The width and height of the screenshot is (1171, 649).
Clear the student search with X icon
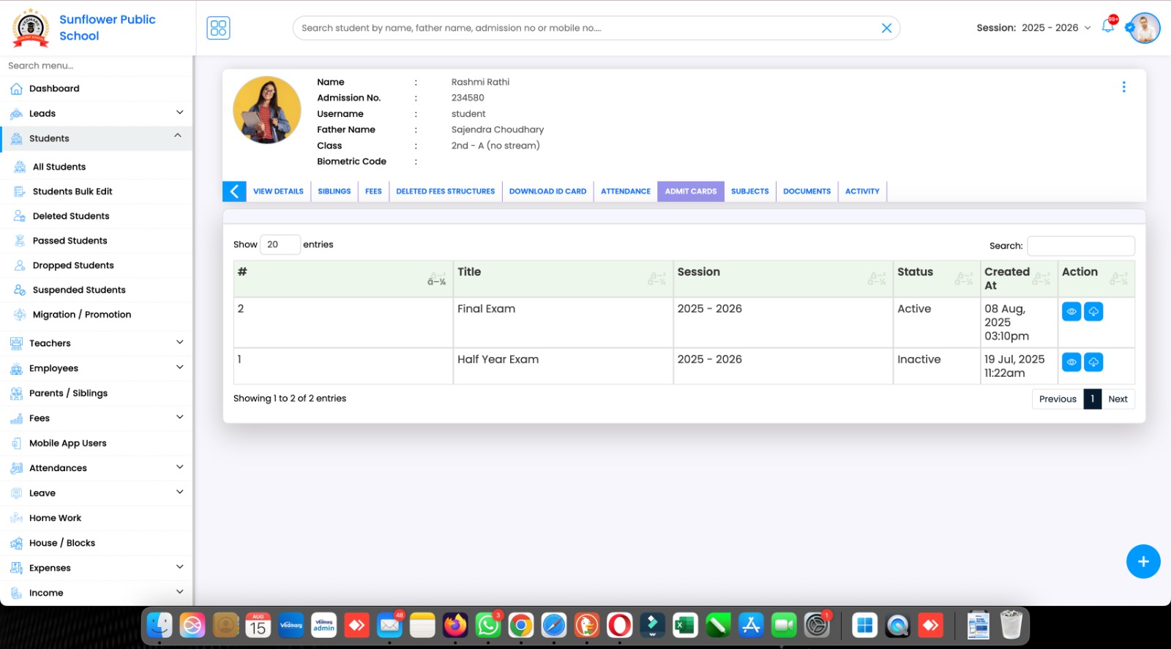pos(886,28)
